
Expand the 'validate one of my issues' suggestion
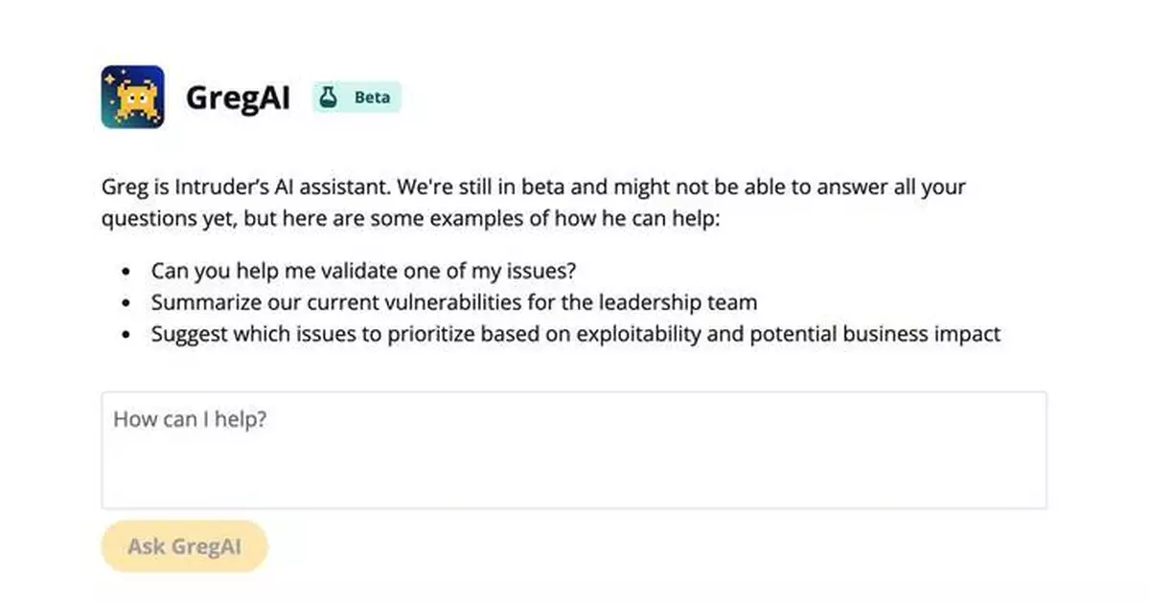(362, 270)
